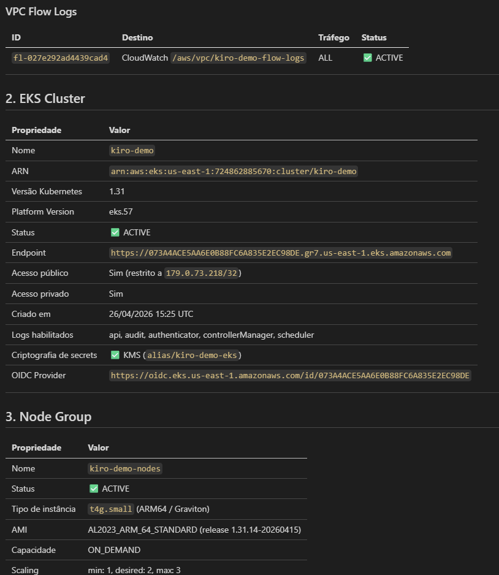Click the "2. EKS Cluster" section heading
Viewport: 499px width, 575px height.
(45, 98)
